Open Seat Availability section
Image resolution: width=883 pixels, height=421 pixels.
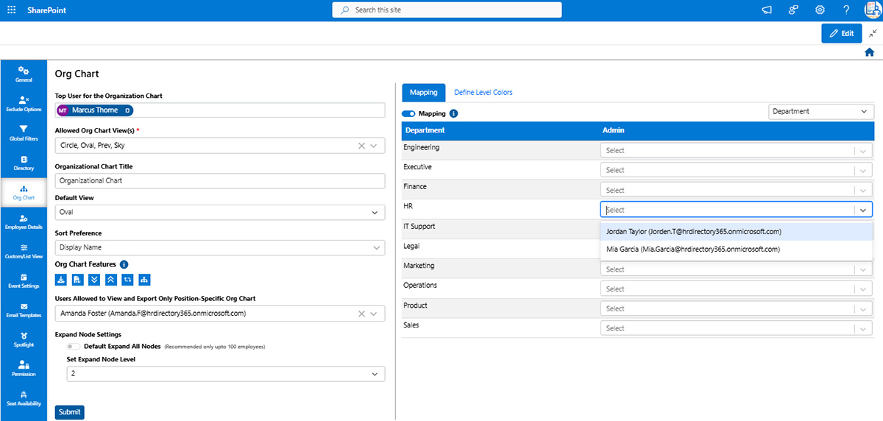pyautogui.click(x=24, y=398)
